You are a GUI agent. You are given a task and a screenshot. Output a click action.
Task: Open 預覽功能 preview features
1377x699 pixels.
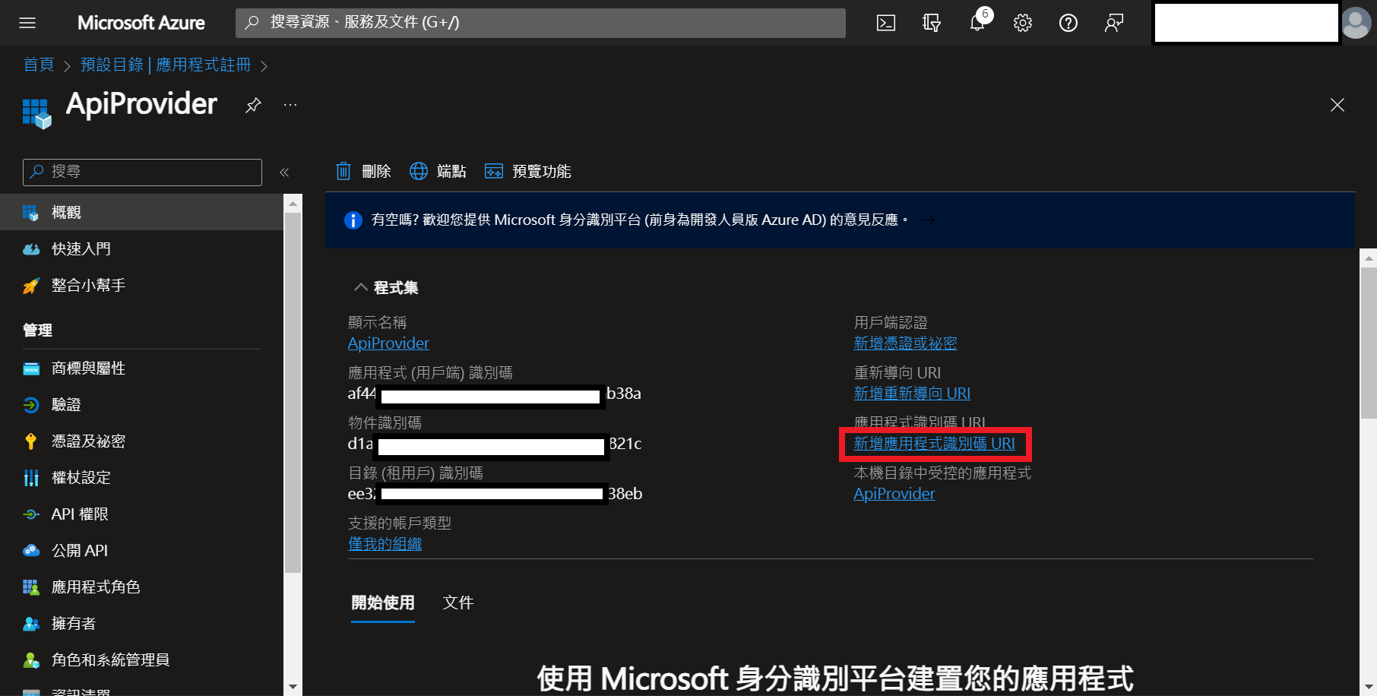(x=528, y=171)
